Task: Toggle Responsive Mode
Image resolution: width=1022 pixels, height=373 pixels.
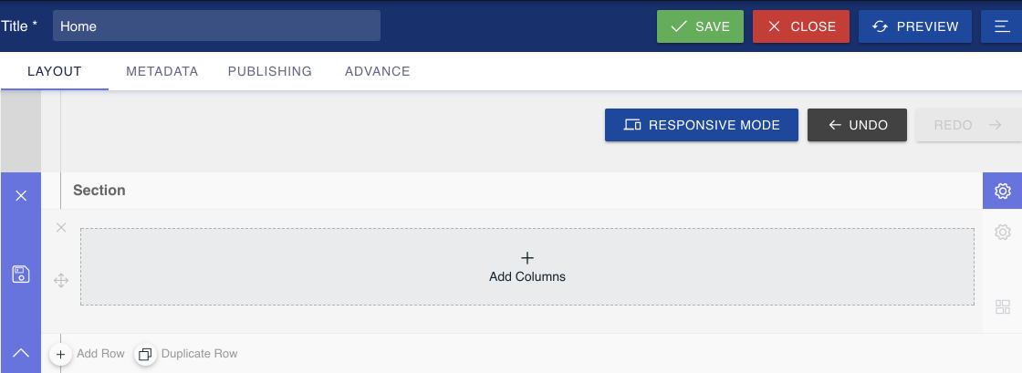Action: 702,125
